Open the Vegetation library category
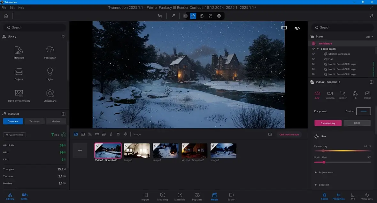The width and height of the screenshot is (377, 203). click(x=50, y=52)
